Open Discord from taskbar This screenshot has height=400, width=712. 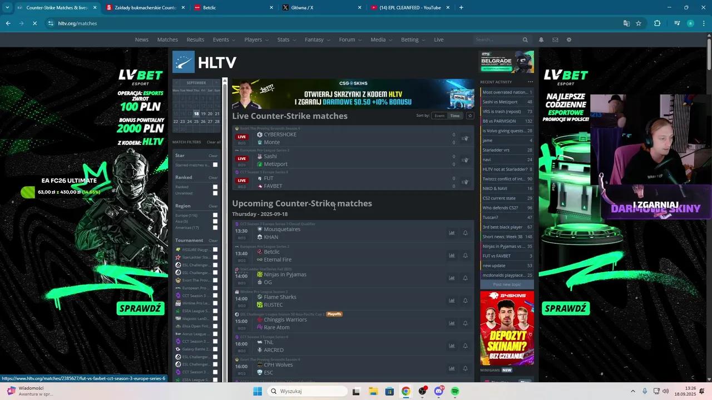[x=439, y=391]
